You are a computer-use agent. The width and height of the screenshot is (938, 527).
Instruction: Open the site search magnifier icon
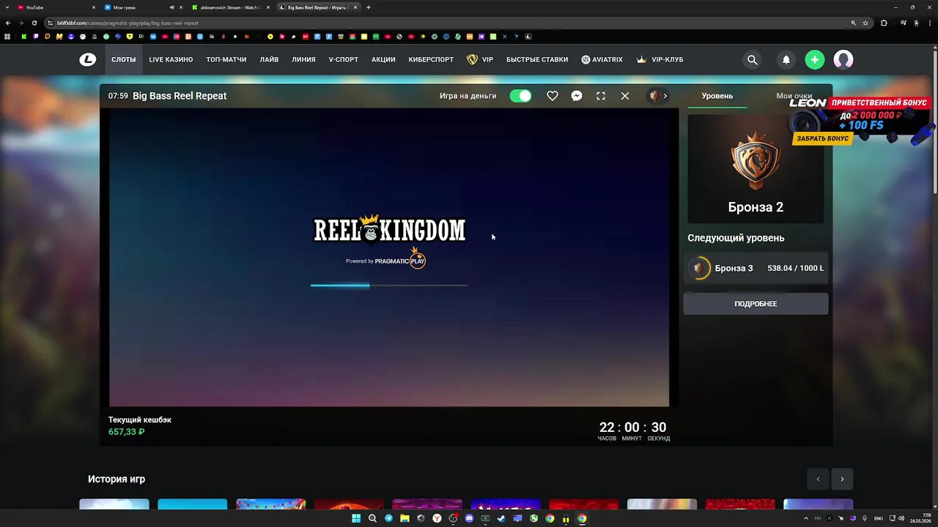tap(752, 60)
